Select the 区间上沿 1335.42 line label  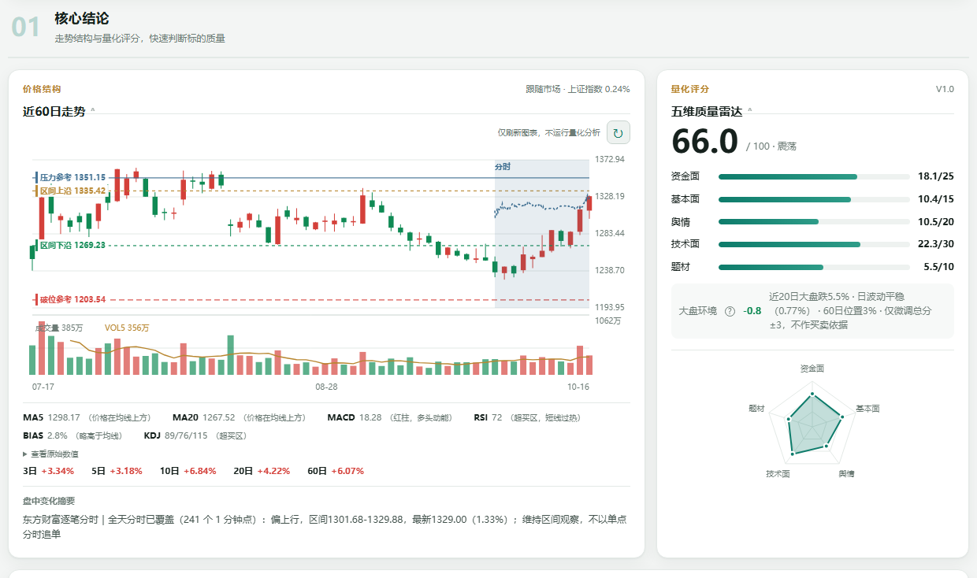(x=72, y=191)
